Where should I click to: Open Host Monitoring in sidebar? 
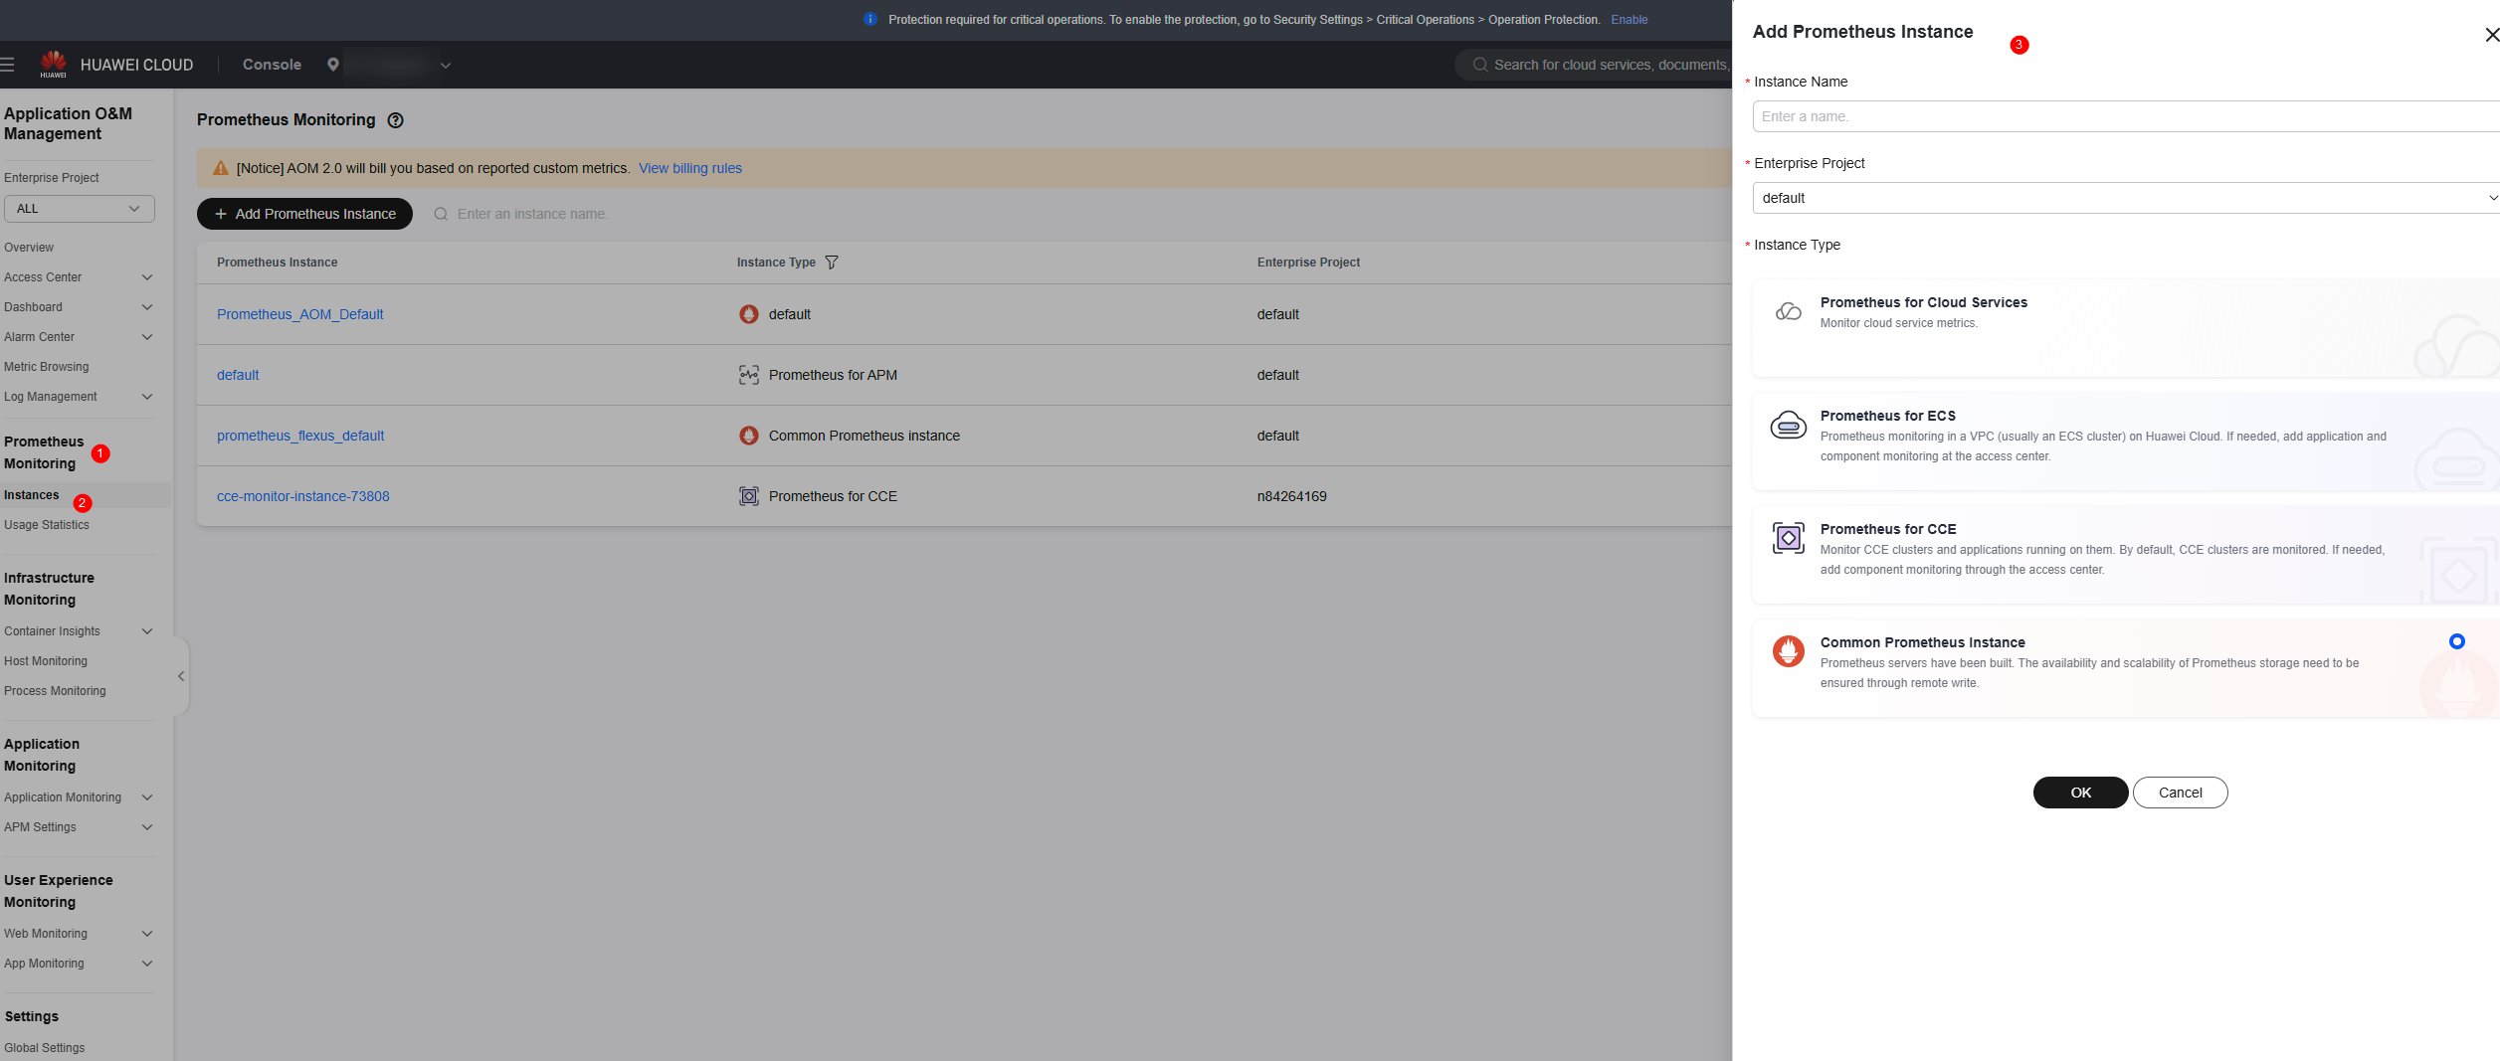coord(45,661)
